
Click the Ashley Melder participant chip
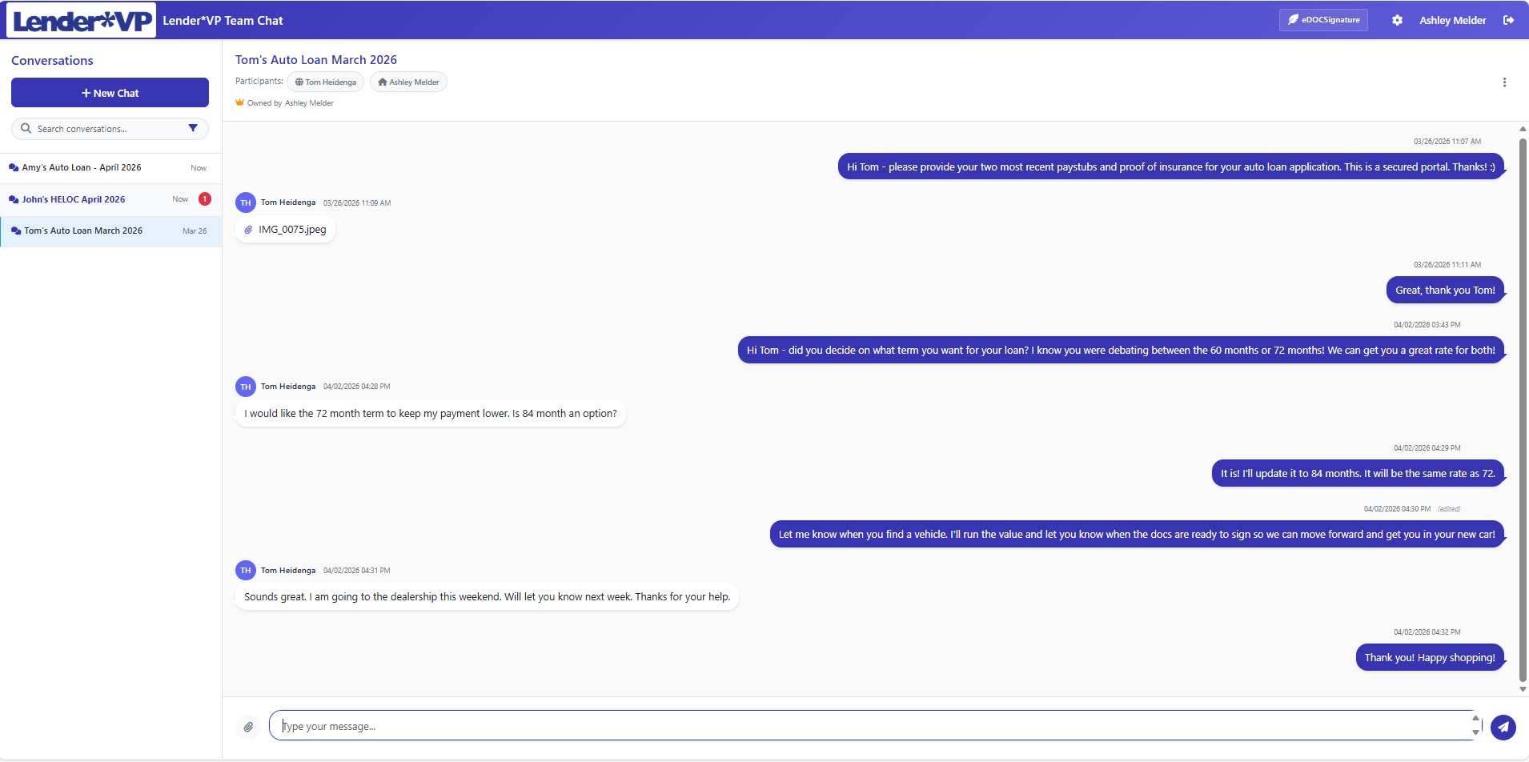[x=408, y=82]
